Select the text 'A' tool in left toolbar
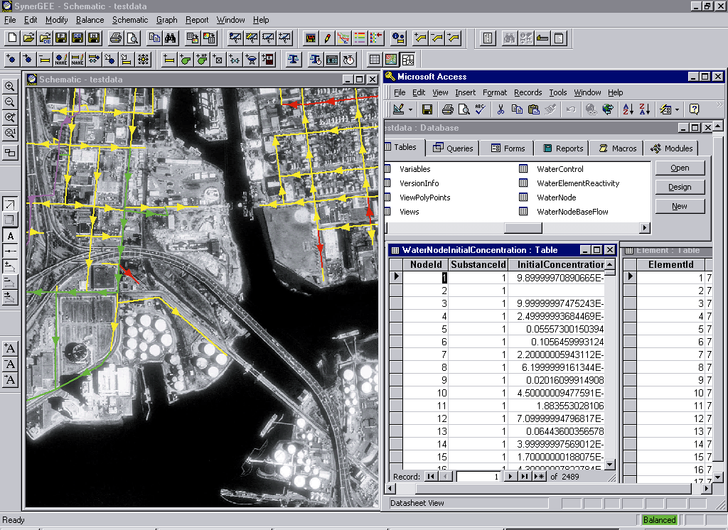The height and width of the screenshot is (530, 728). pos(10,236)
